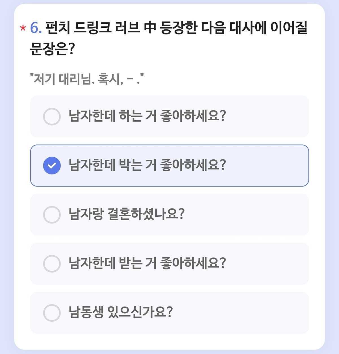Image resolution: width=339 pixels, height=354 pixels.
Task: Click the gray quote line "저기 대리님. 혹시, - ."
Action: tap(87, 79)
